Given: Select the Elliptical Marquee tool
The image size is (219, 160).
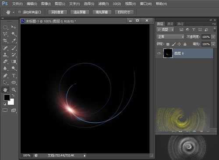Looking at the screenshot, I should click(5, 27).
